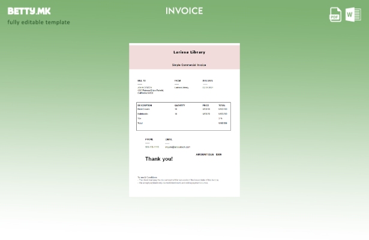Click the Thank you! text

(x=159, y=159)
